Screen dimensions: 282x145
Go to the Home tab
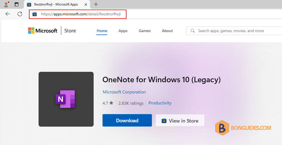point(102,31)
